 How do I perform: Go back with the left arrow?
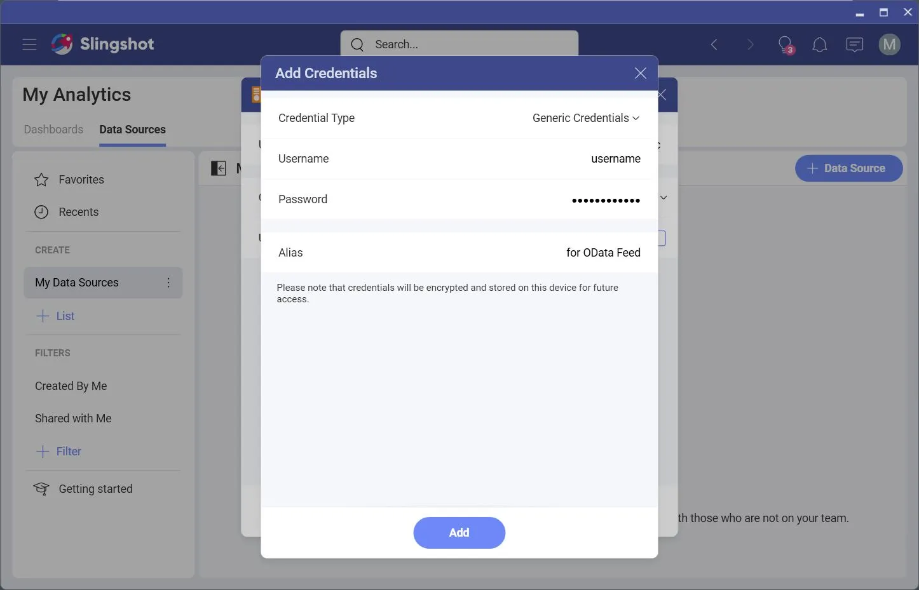(714, 44)
